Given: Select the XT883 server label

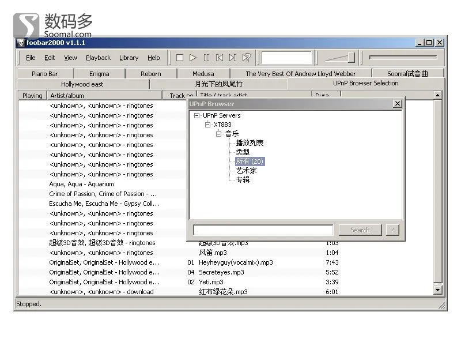Looking at the screenshot, I should point(222,125).
